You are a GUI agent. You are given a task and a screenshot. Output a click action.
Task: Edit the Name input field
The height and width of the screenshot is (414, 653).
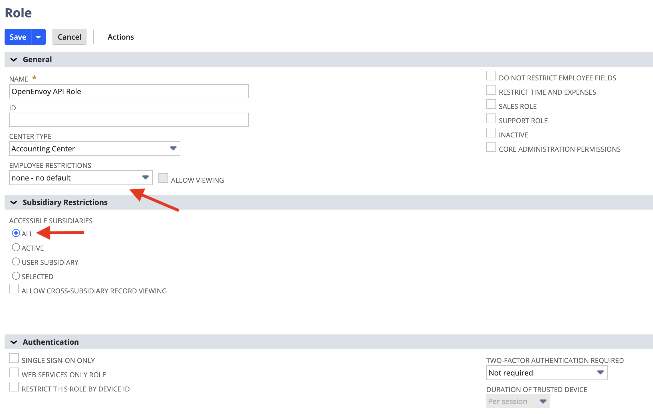coord(129,91)
